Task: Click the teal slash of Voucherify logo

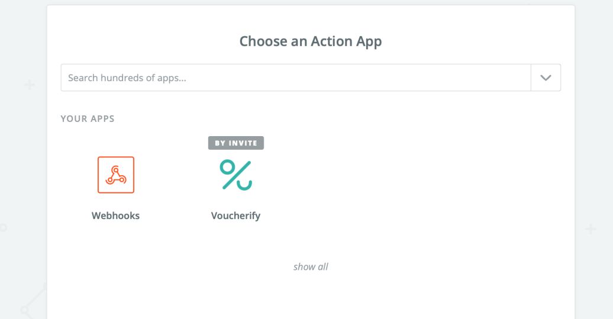Action: coord(235,175)
